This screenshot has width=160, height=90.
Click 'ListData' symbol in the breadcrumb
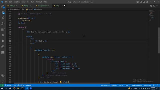click(x=39, y=9)
